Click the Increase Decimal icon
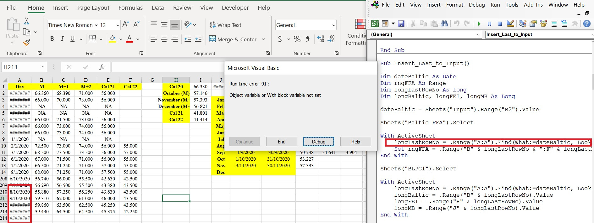 point(321,39)
